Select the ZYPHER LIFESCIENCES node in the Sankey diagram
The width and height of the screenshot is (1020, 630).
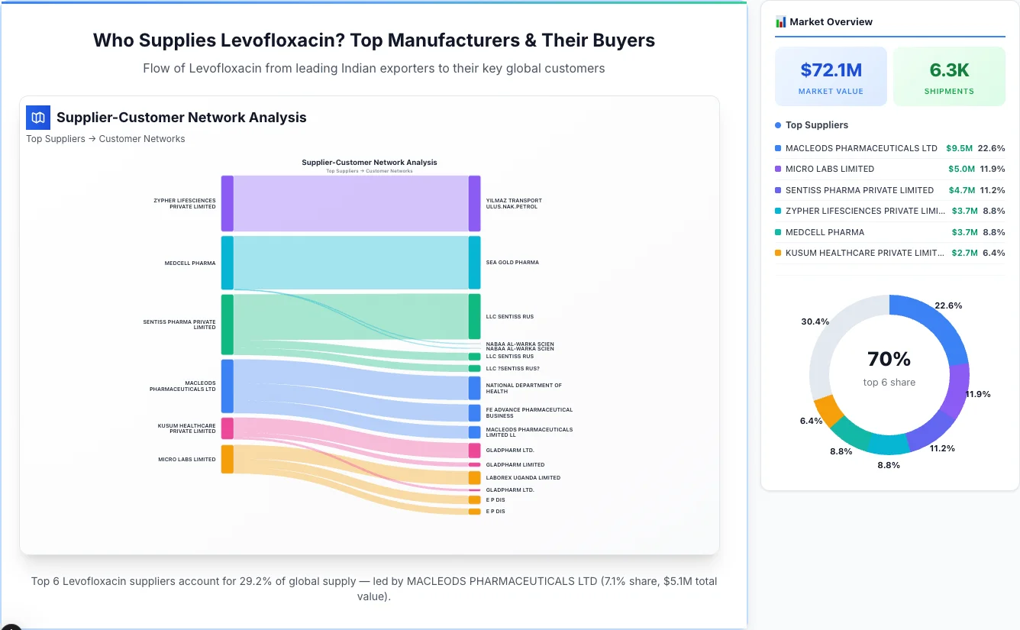pyautogui.click(x=225, y=203)
